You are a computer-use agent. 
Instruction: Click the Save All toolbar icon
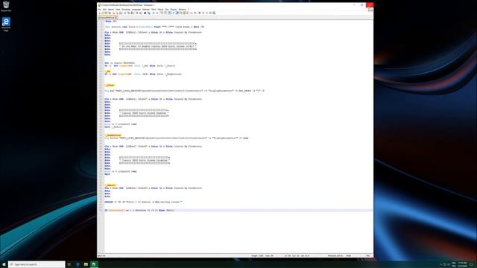pos(110,13)
